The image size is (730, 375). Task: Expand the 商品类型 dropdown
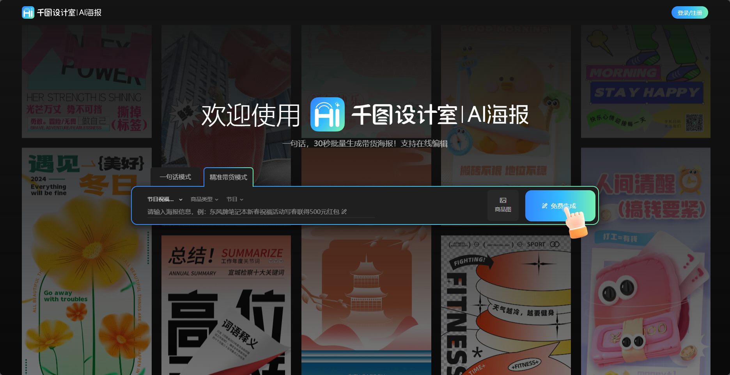click(x=204, y=199)
